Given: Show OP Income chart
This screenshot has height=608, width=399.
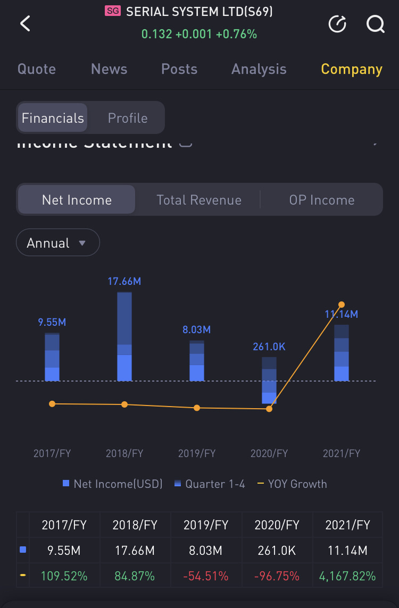Looking at the screenshot, I should click(x=322, y=200).
